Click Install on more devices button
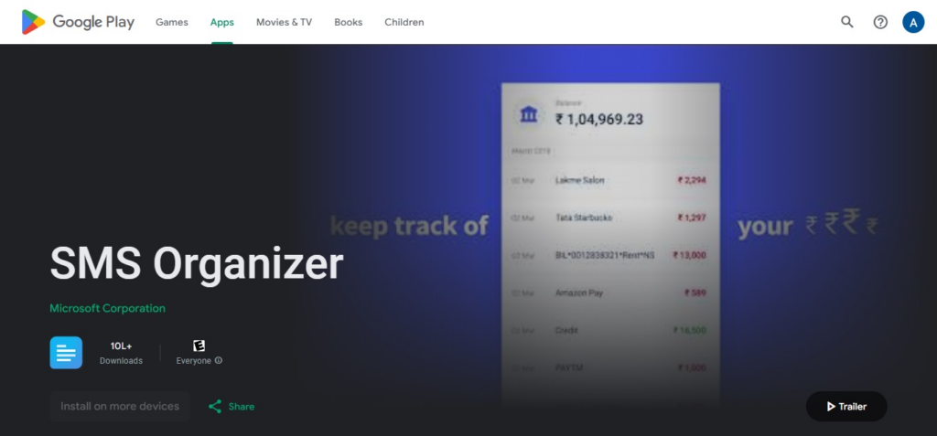Viewport: 937px width, 436px height. point(120,406)
